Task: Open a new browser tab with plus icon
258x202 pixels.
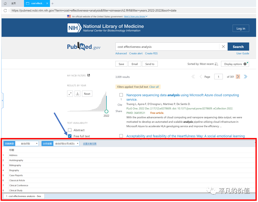Action: tap(53, 3)
